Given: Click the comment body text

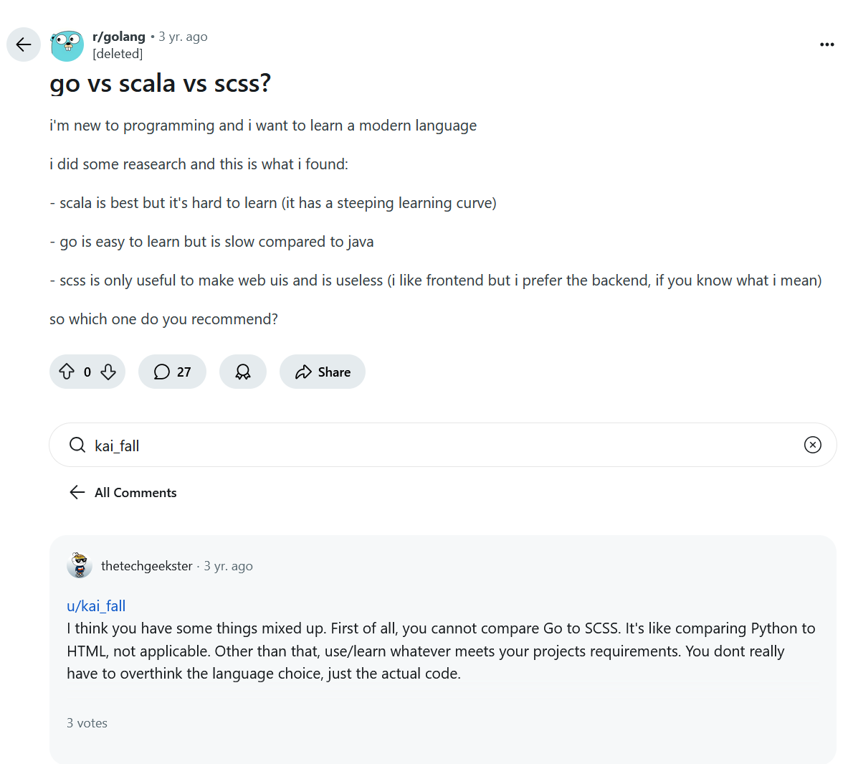Looking at the screenshot, I should coord(430,651).
